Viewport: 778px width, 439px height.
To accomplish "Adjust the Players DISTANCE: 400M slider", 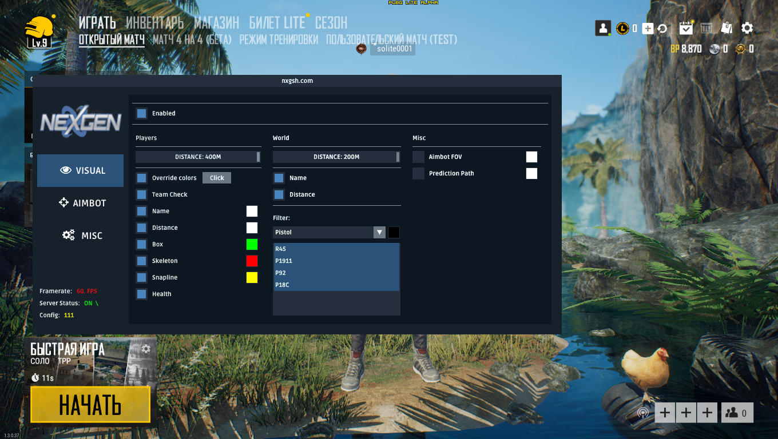I will [x=198, y=157].
